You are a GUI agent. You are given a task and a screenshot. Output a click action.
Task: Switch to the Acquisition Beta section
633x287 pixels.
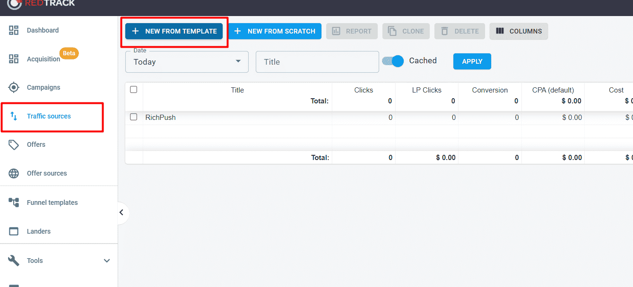pos(43,59)
